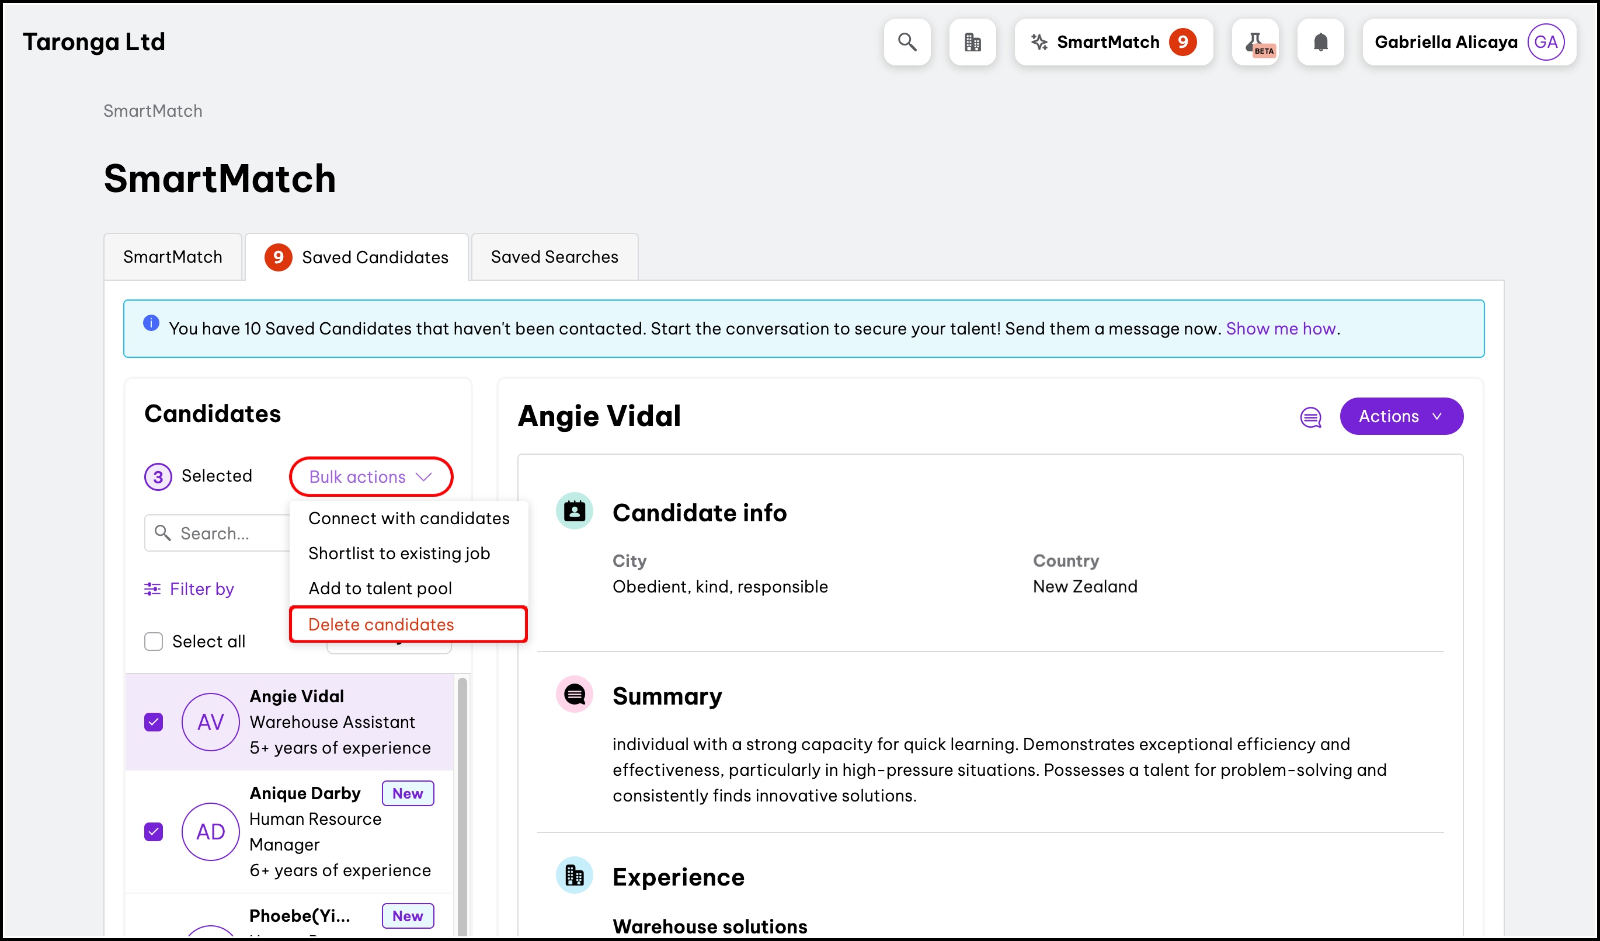This screenshot has width=1600, height=941.
Task: Switch to the Saved Searches tab
Action: tap(554, 257)
